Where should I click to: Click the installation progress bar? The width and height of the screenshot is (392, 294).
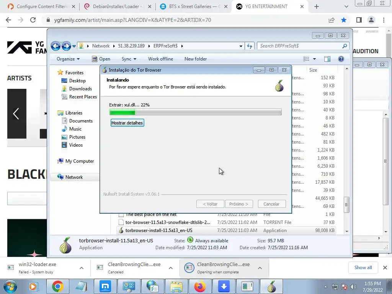pyautogui.click(x=196, y=112)
